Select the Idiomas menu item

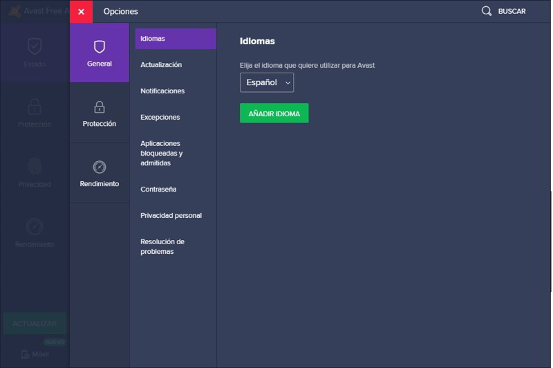point(176,39)
